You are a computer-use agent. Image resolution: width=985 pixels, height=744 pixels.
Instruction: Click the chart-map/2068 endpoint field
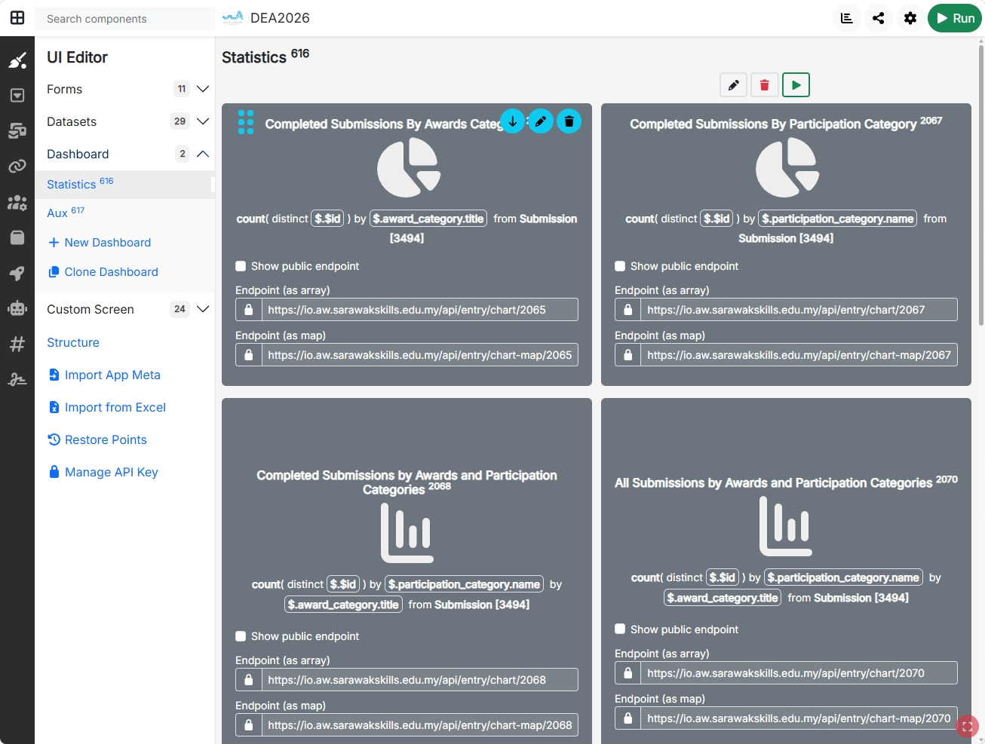point(419,725)
